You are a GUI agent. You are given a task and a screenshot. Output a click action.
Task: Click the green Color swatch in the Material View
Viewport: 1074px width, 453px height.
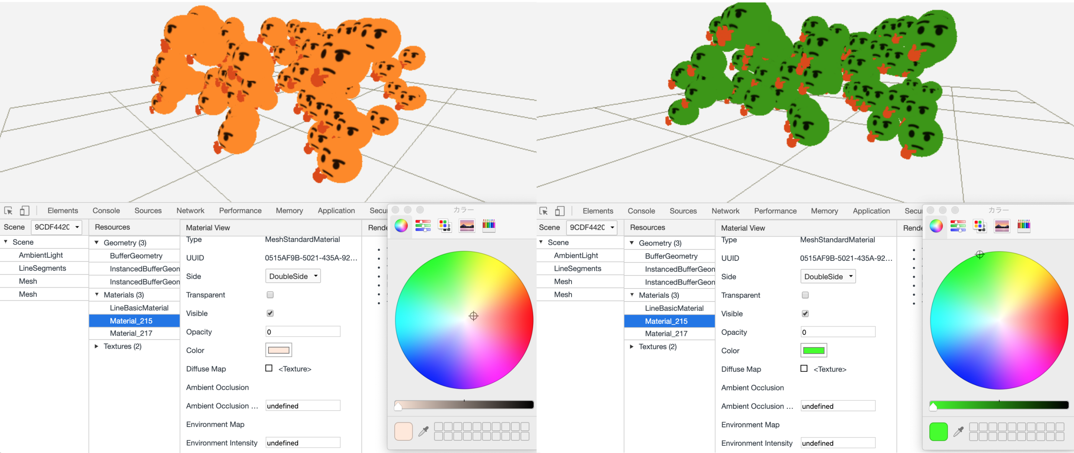(x=814, y=351)
